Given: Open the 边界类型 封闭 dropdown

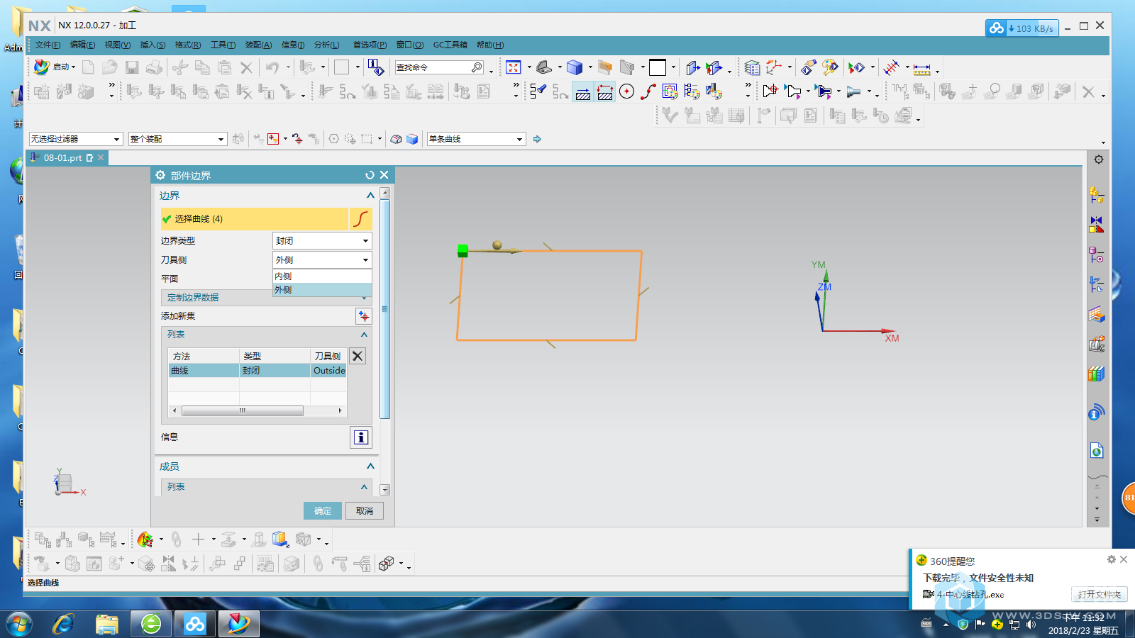Looking at the screenshot, I should pyautogui.click(x=322, y=241).
